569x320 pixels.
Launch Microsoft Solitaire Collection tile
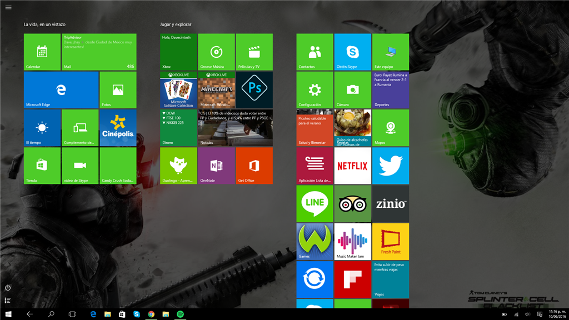click(178, 89)
